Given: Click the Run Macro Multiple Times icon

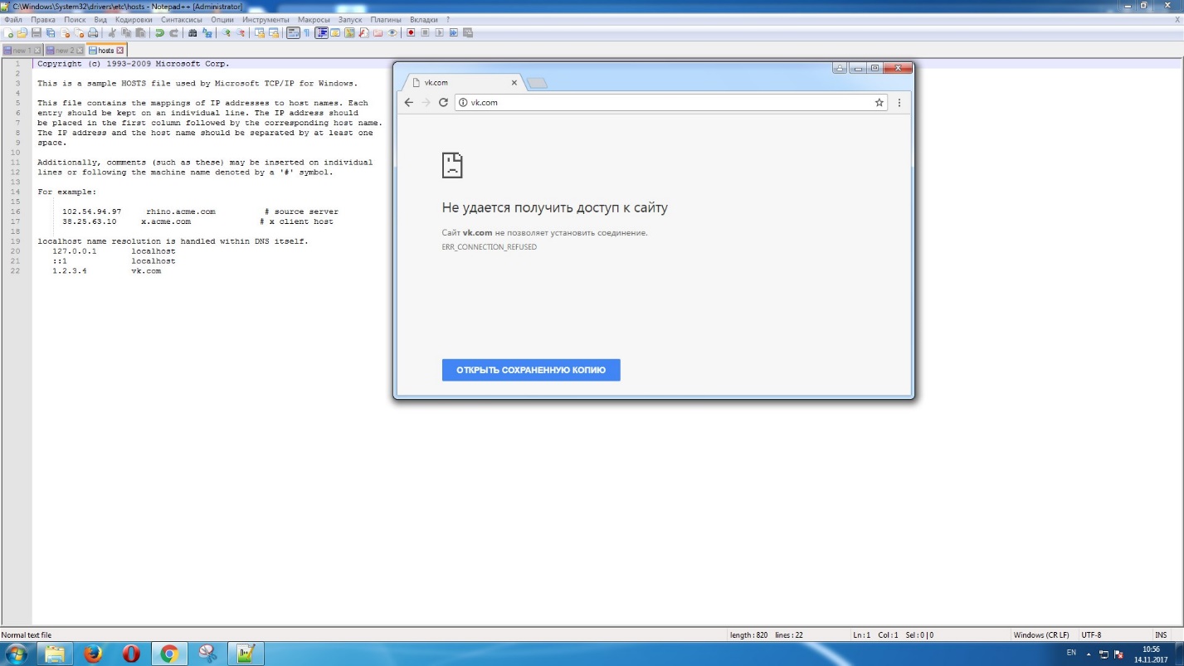Looking at the screenshot, I should tap(453, 33).
